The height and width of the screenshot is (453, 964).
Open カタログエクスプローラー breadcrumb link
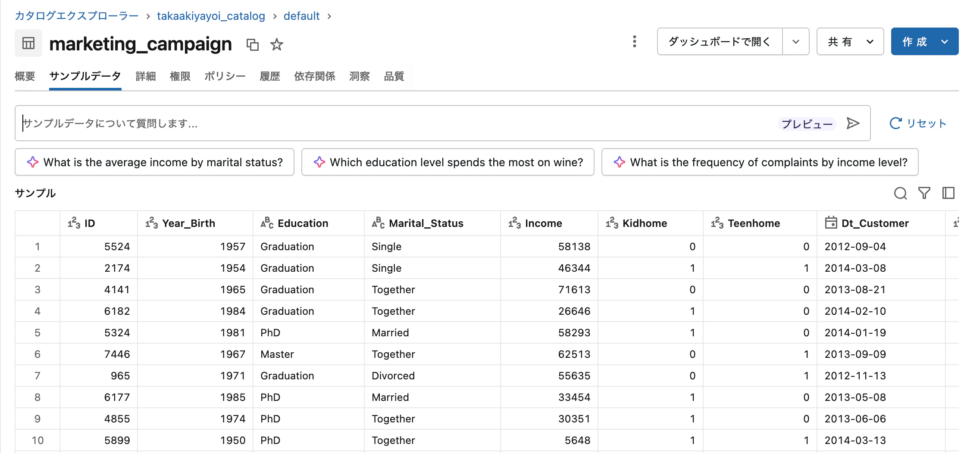[x=76, y=16]
